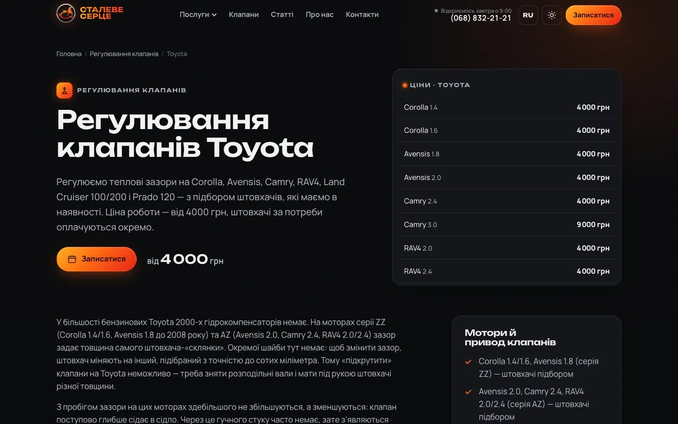Open the Клапани menu item

(244, 15)
